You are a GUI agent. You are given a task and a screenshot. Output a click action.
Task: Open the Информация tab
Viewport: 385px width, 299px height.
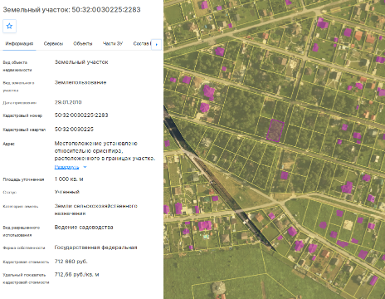click(19, 44)
